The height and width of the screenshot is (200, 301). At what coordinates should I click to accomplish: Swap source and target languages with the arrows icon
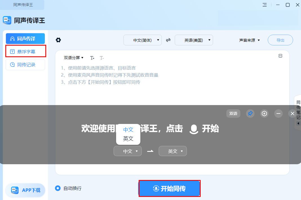168,40
